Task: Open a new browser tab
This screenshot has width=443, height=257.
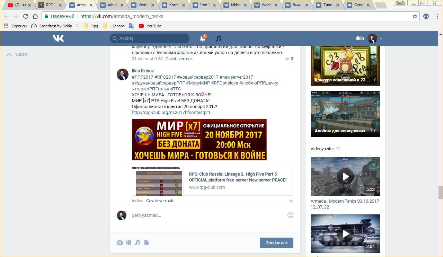Action: (381, 6)
